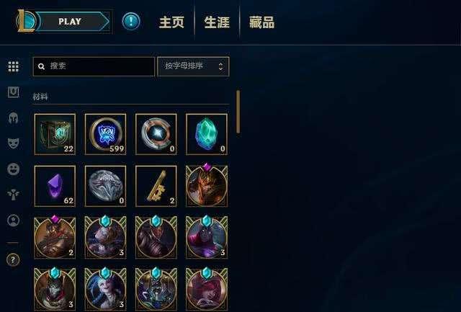
Task: Go to the 藏品 tab
Action: pos(261,22)
